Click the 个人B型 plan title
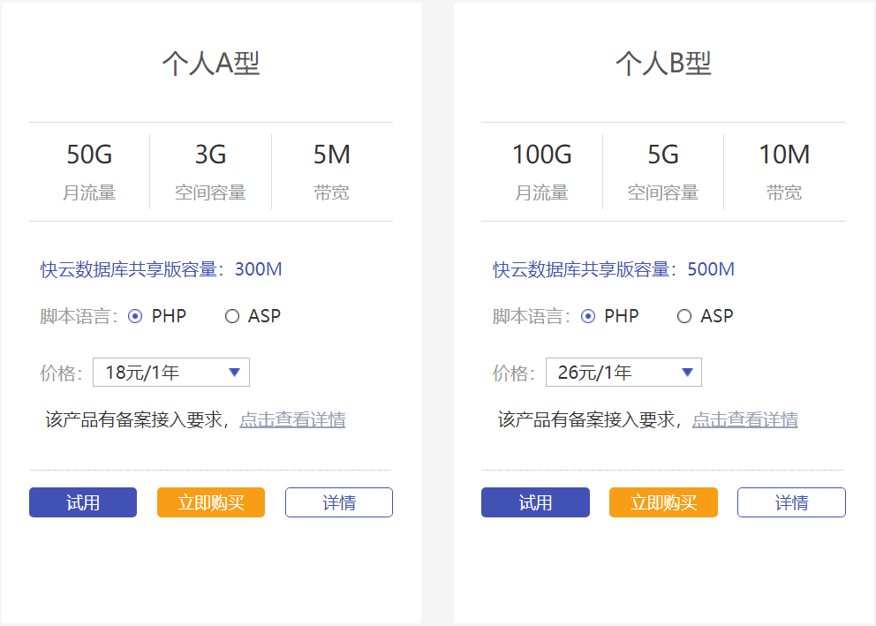876x626 pixels. tap(663, 64)
